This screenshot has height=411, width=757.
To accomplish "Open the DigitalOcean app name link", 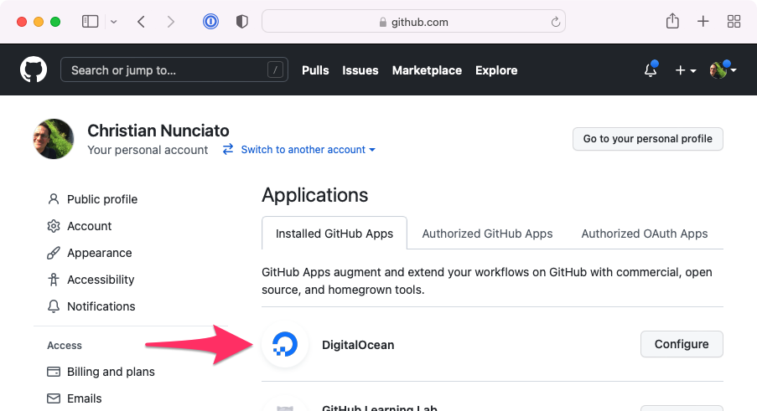I will point(358,345).
